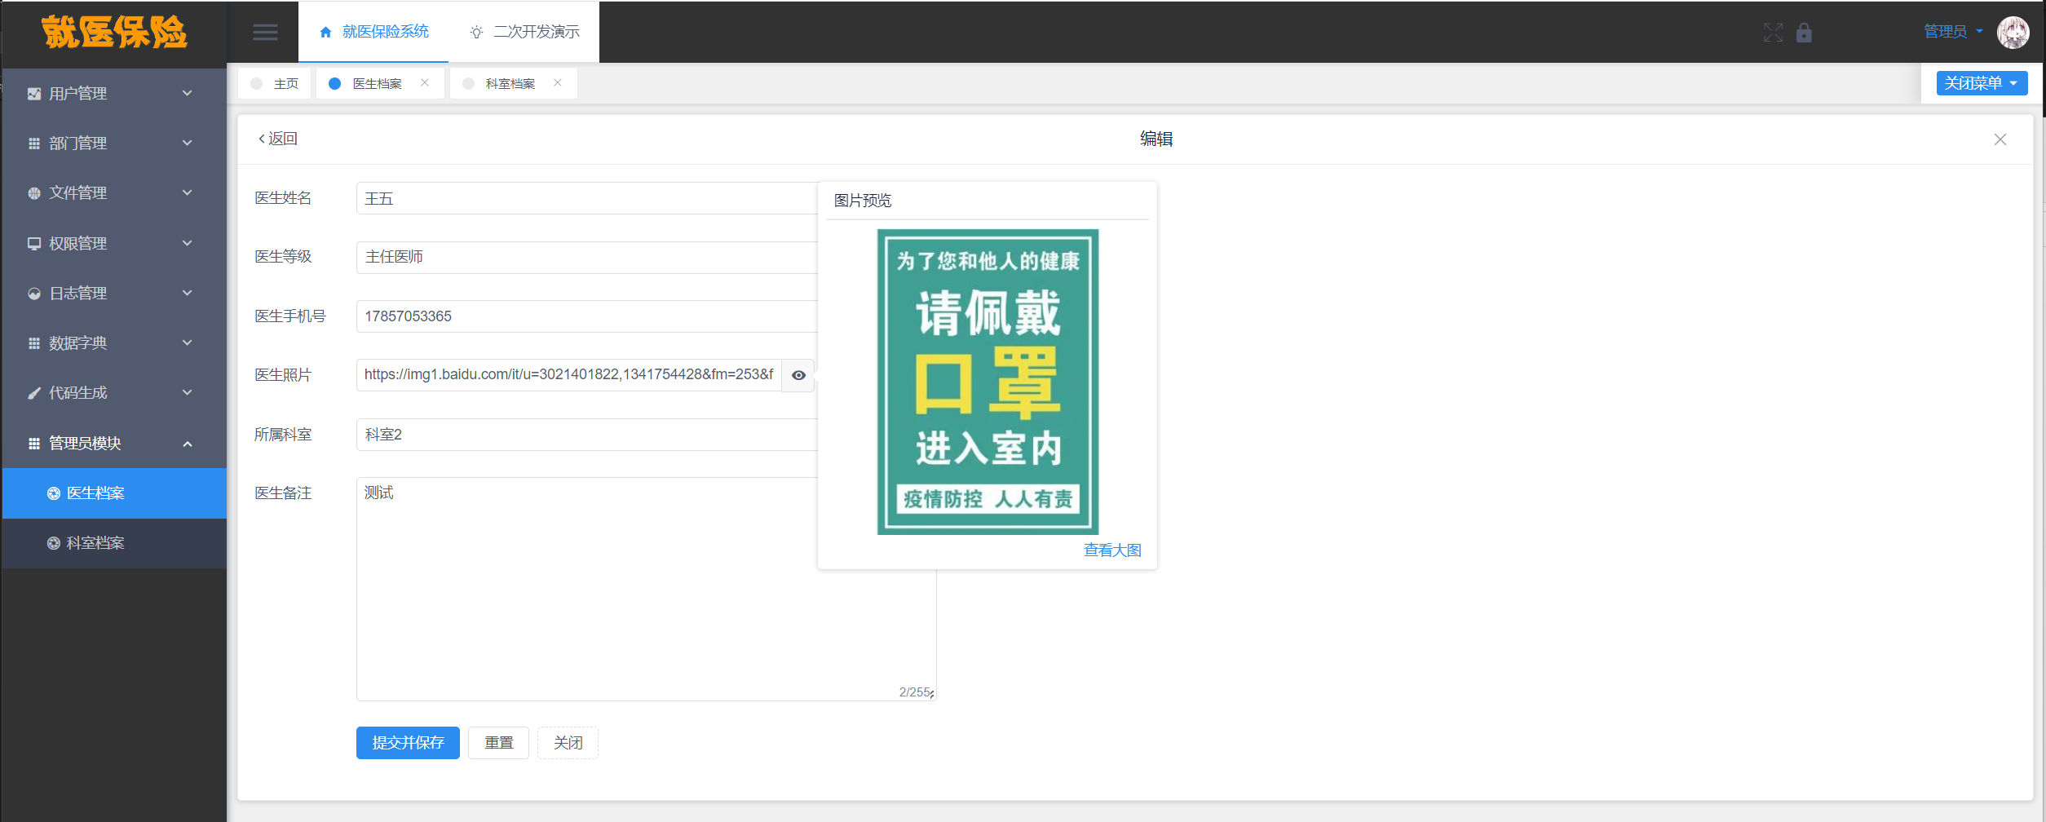Viewport: 2046px width, 822px height.
Task: Toggle the hamburger sidebar collapse icon
Action: click(265, 32)
